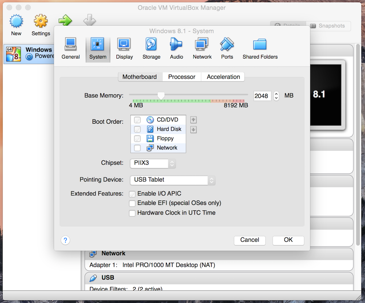Click OK to confirm settings
Image resolution: width=365 pixels, height=303 pixels.
(x=288, y=240)
